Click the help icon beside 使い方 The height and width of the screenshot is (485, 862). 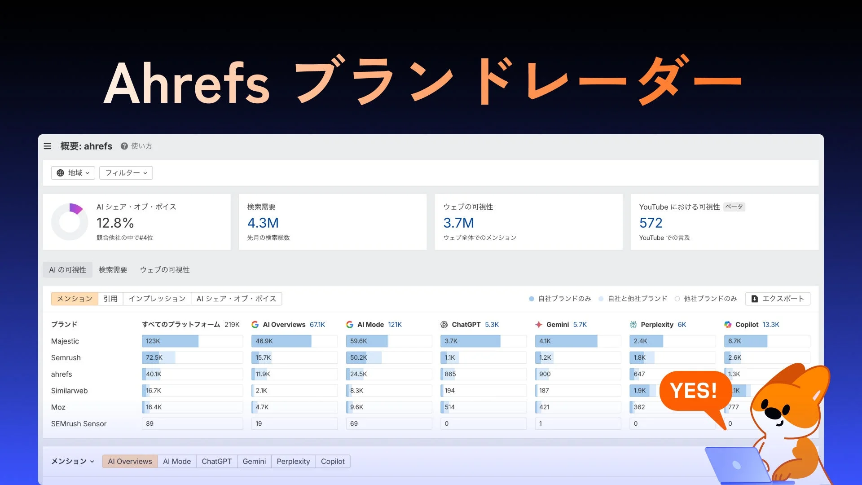(x=123, y=146)
